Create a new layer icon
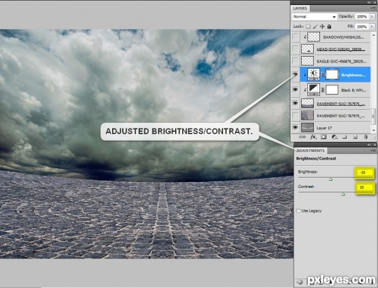The height and width of the screenshot is (288, 378). (355, 137)
